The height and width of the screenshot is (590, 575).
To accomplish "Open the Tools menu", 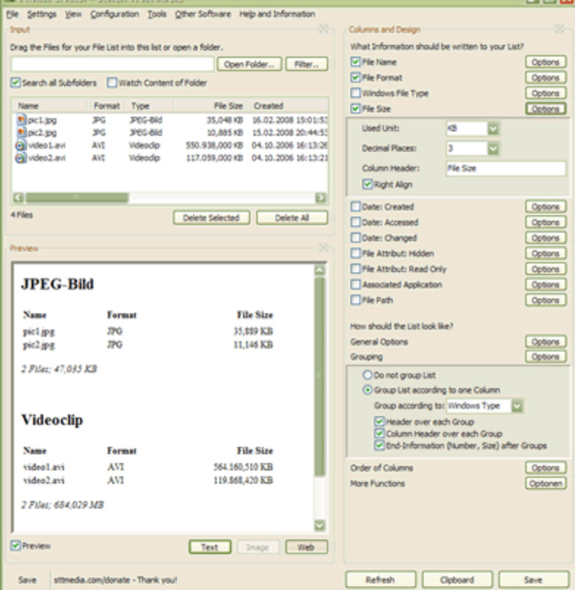I will tap(157, 14).
